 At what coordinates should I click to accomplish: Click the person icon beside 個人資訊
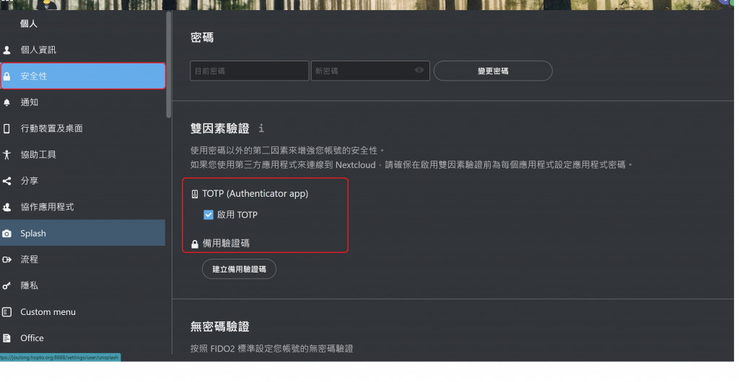coord(6,50)
